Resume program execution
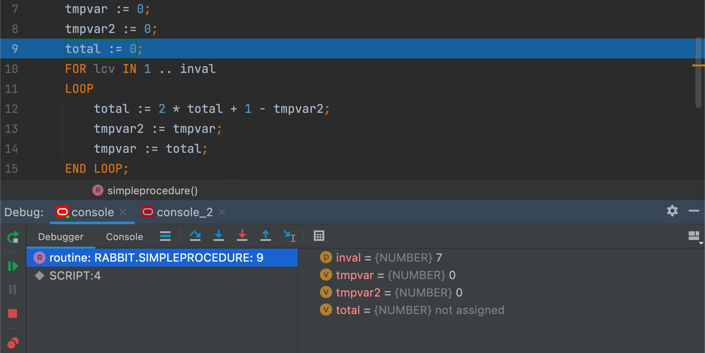The width and height of the screenshot is (705, 353). (11, 266)
